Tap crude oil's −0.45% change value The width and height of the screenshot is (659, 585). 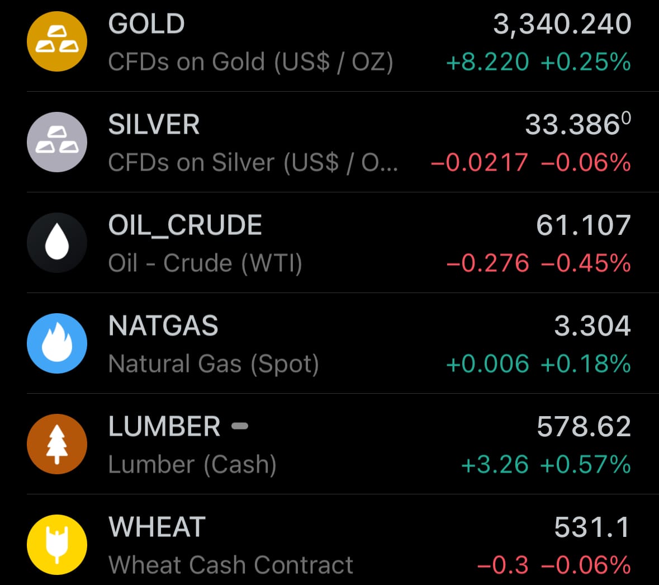(586, 263)
